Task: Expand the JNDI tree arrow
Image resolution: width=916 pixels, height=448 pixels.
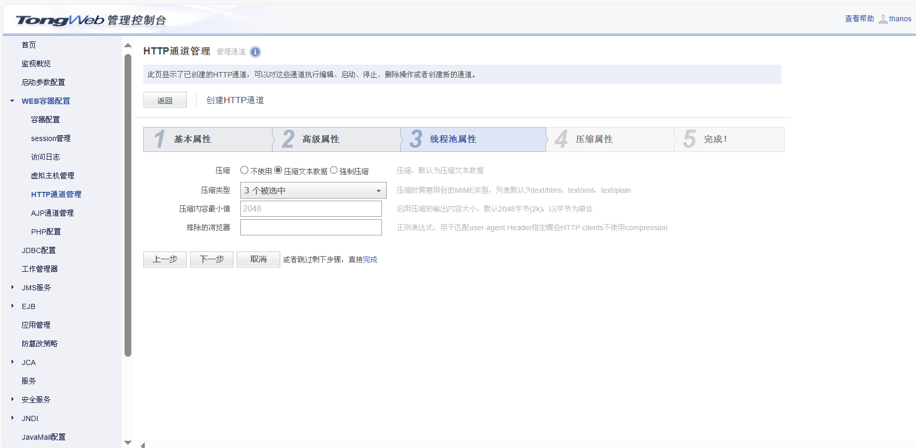Action: [12, 418]
